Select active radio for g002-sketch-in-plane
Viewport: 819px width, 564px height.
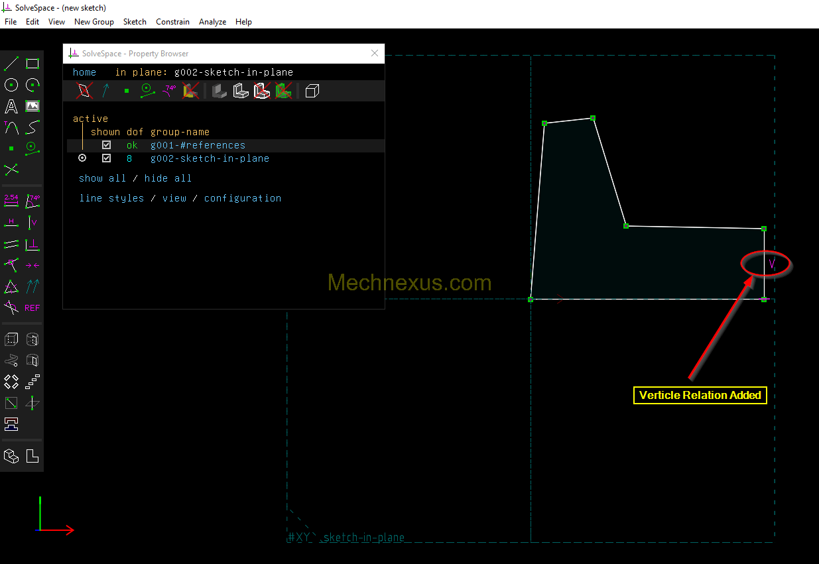[x=82, y=158]
